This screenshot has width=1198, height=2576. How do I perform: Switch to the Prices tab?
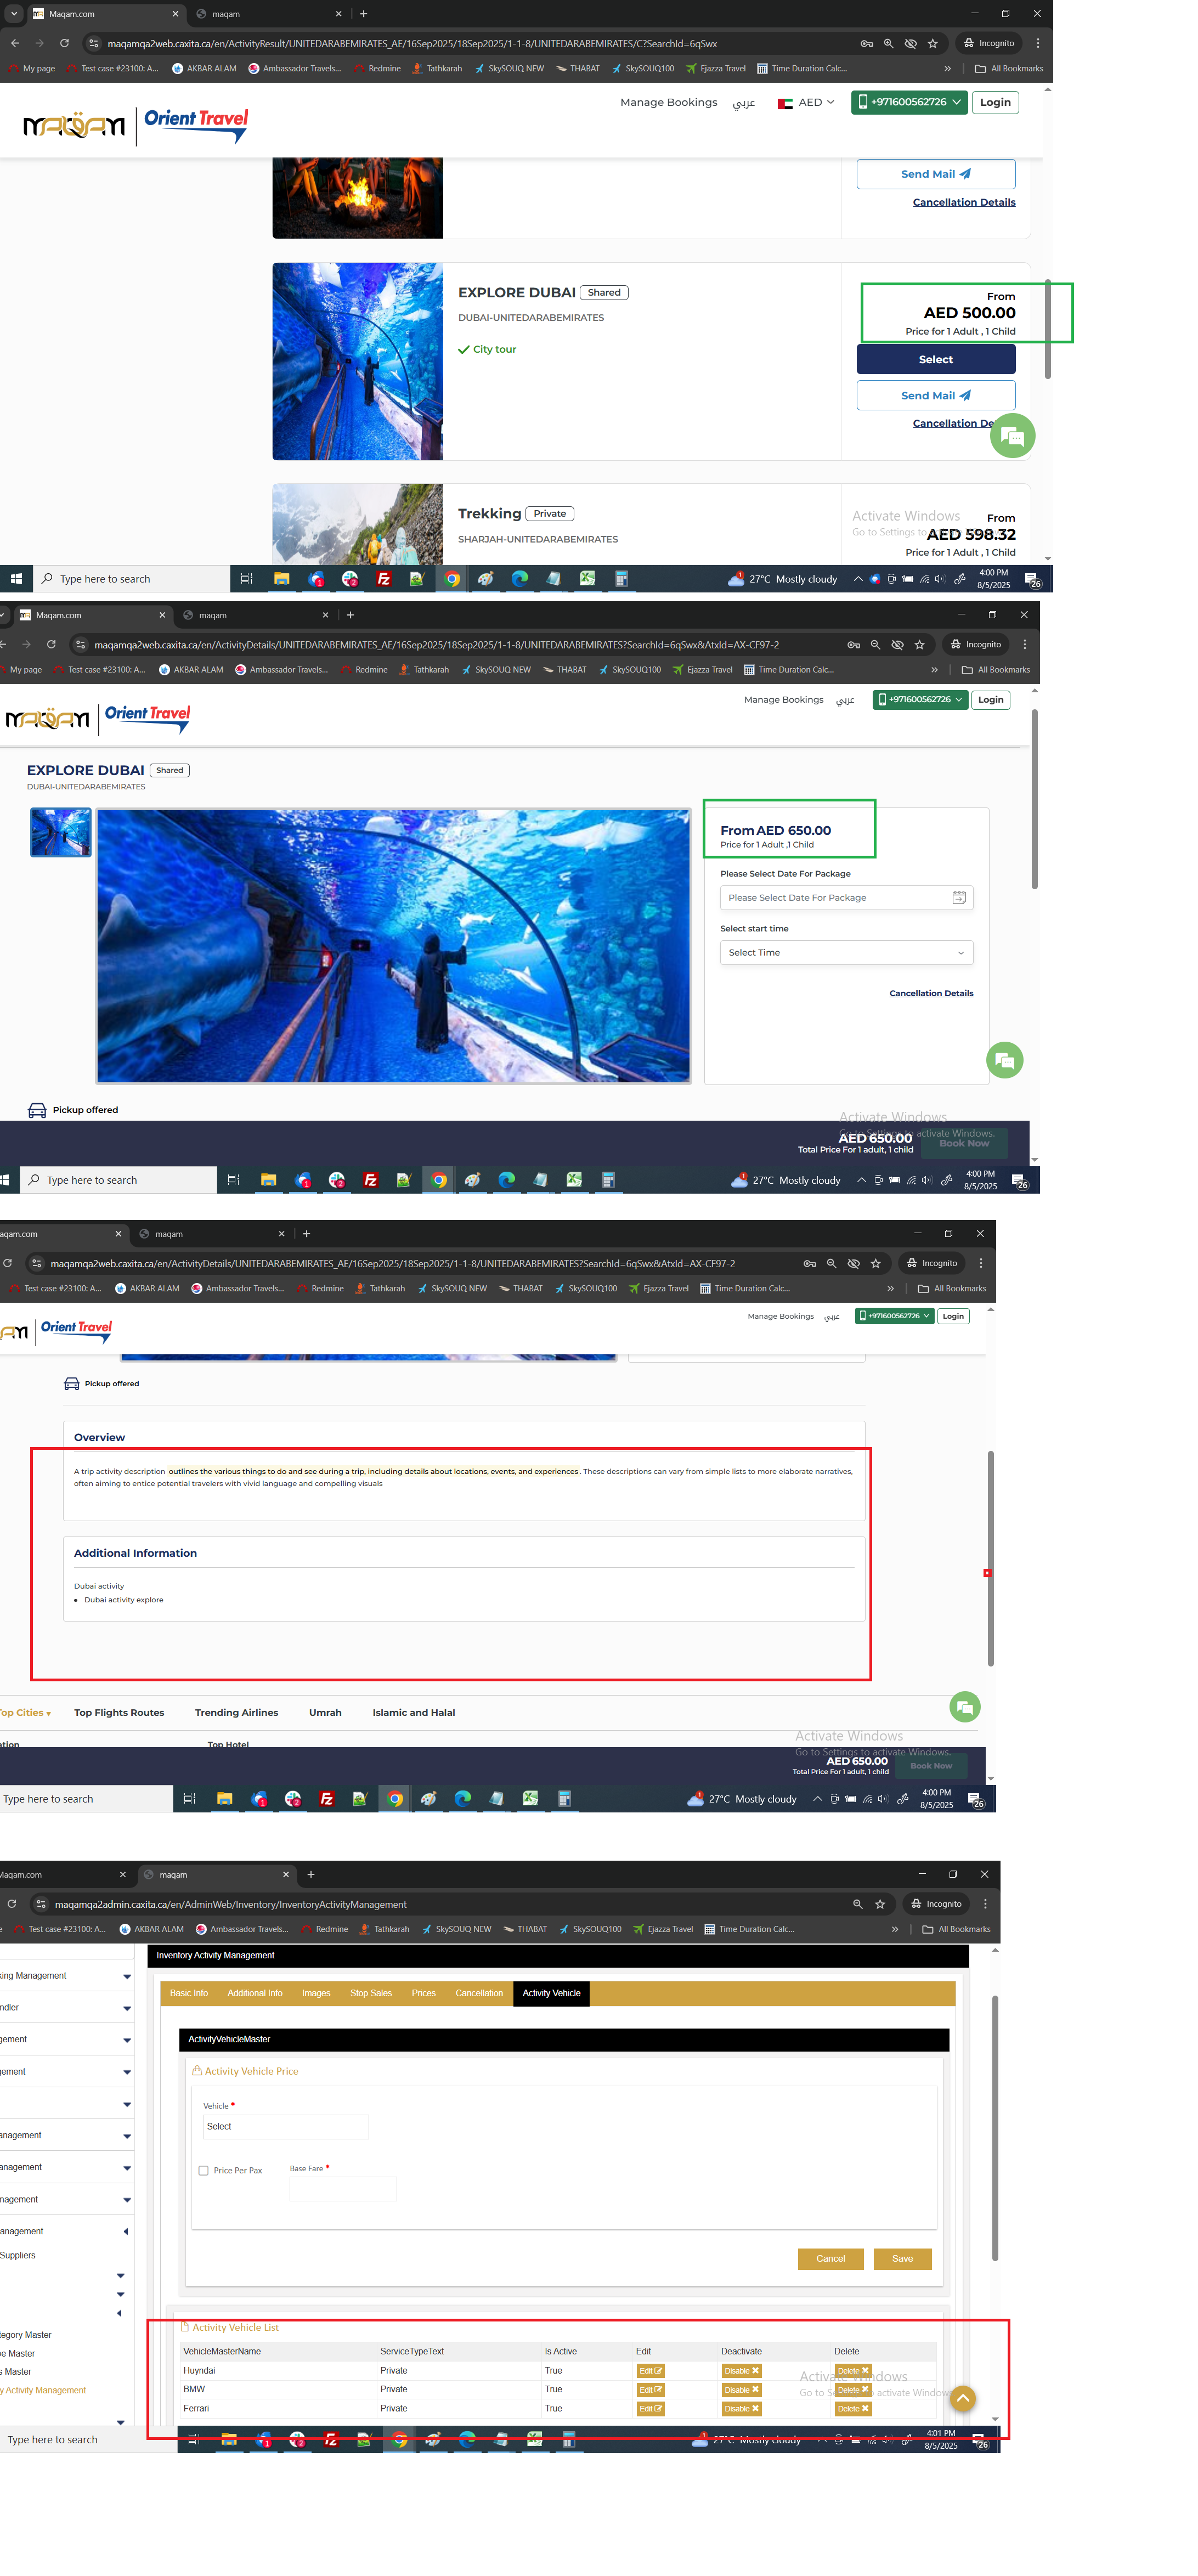(424, 1993)
